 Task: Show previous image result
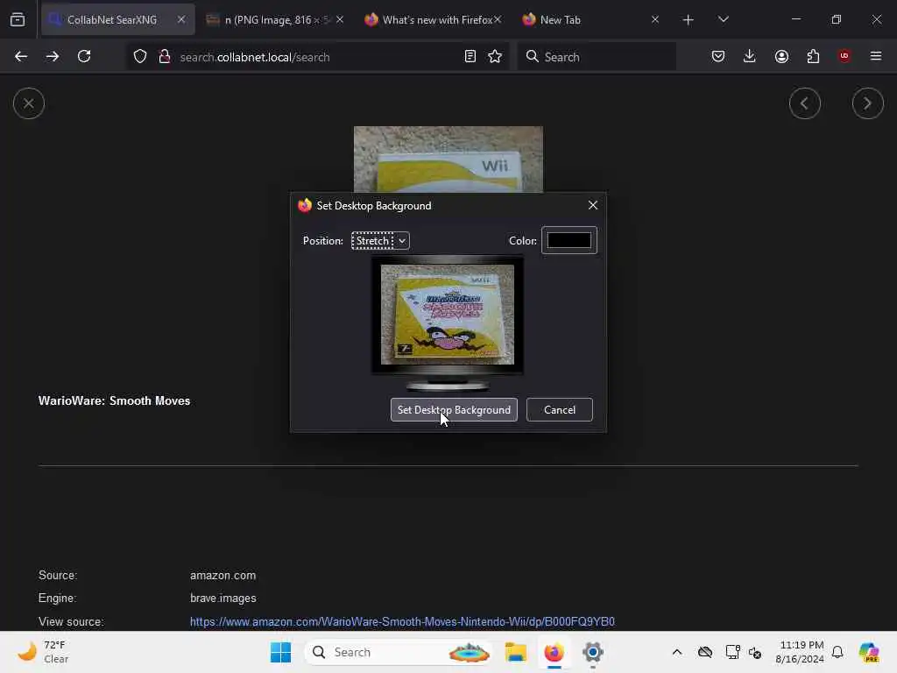pos(805,103)
